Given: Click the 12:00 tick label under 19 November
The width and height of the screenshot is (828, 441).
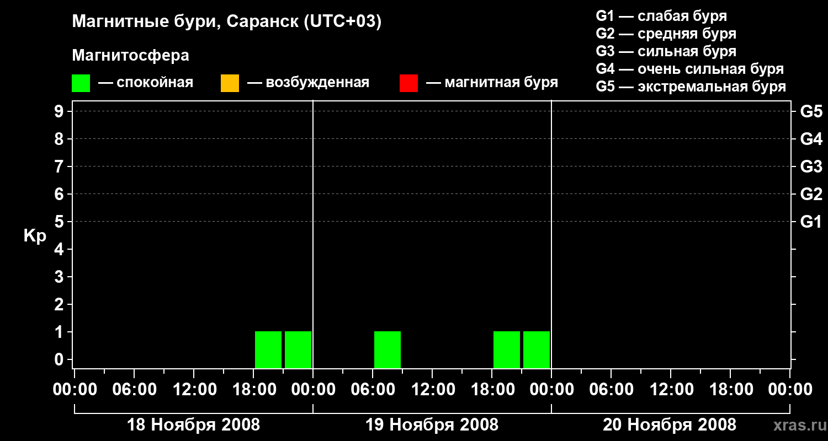Looking at the screenshot, I should click(433, 390).
